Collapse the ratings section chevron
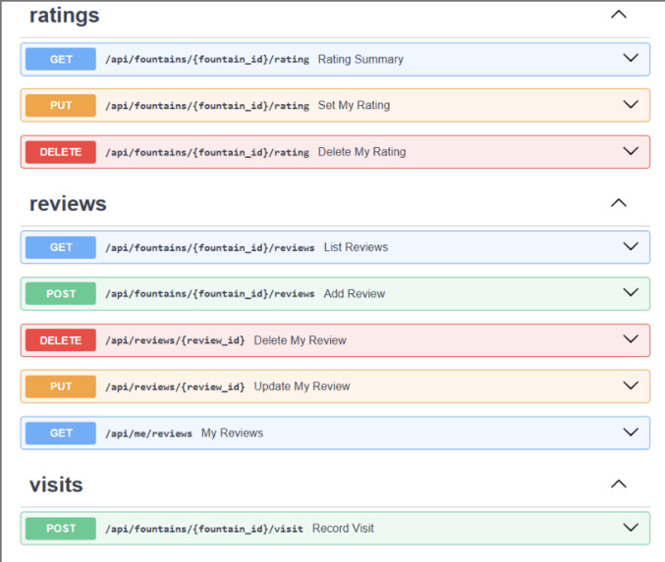The width and height of the screenshot is (665, 562). 619,15
